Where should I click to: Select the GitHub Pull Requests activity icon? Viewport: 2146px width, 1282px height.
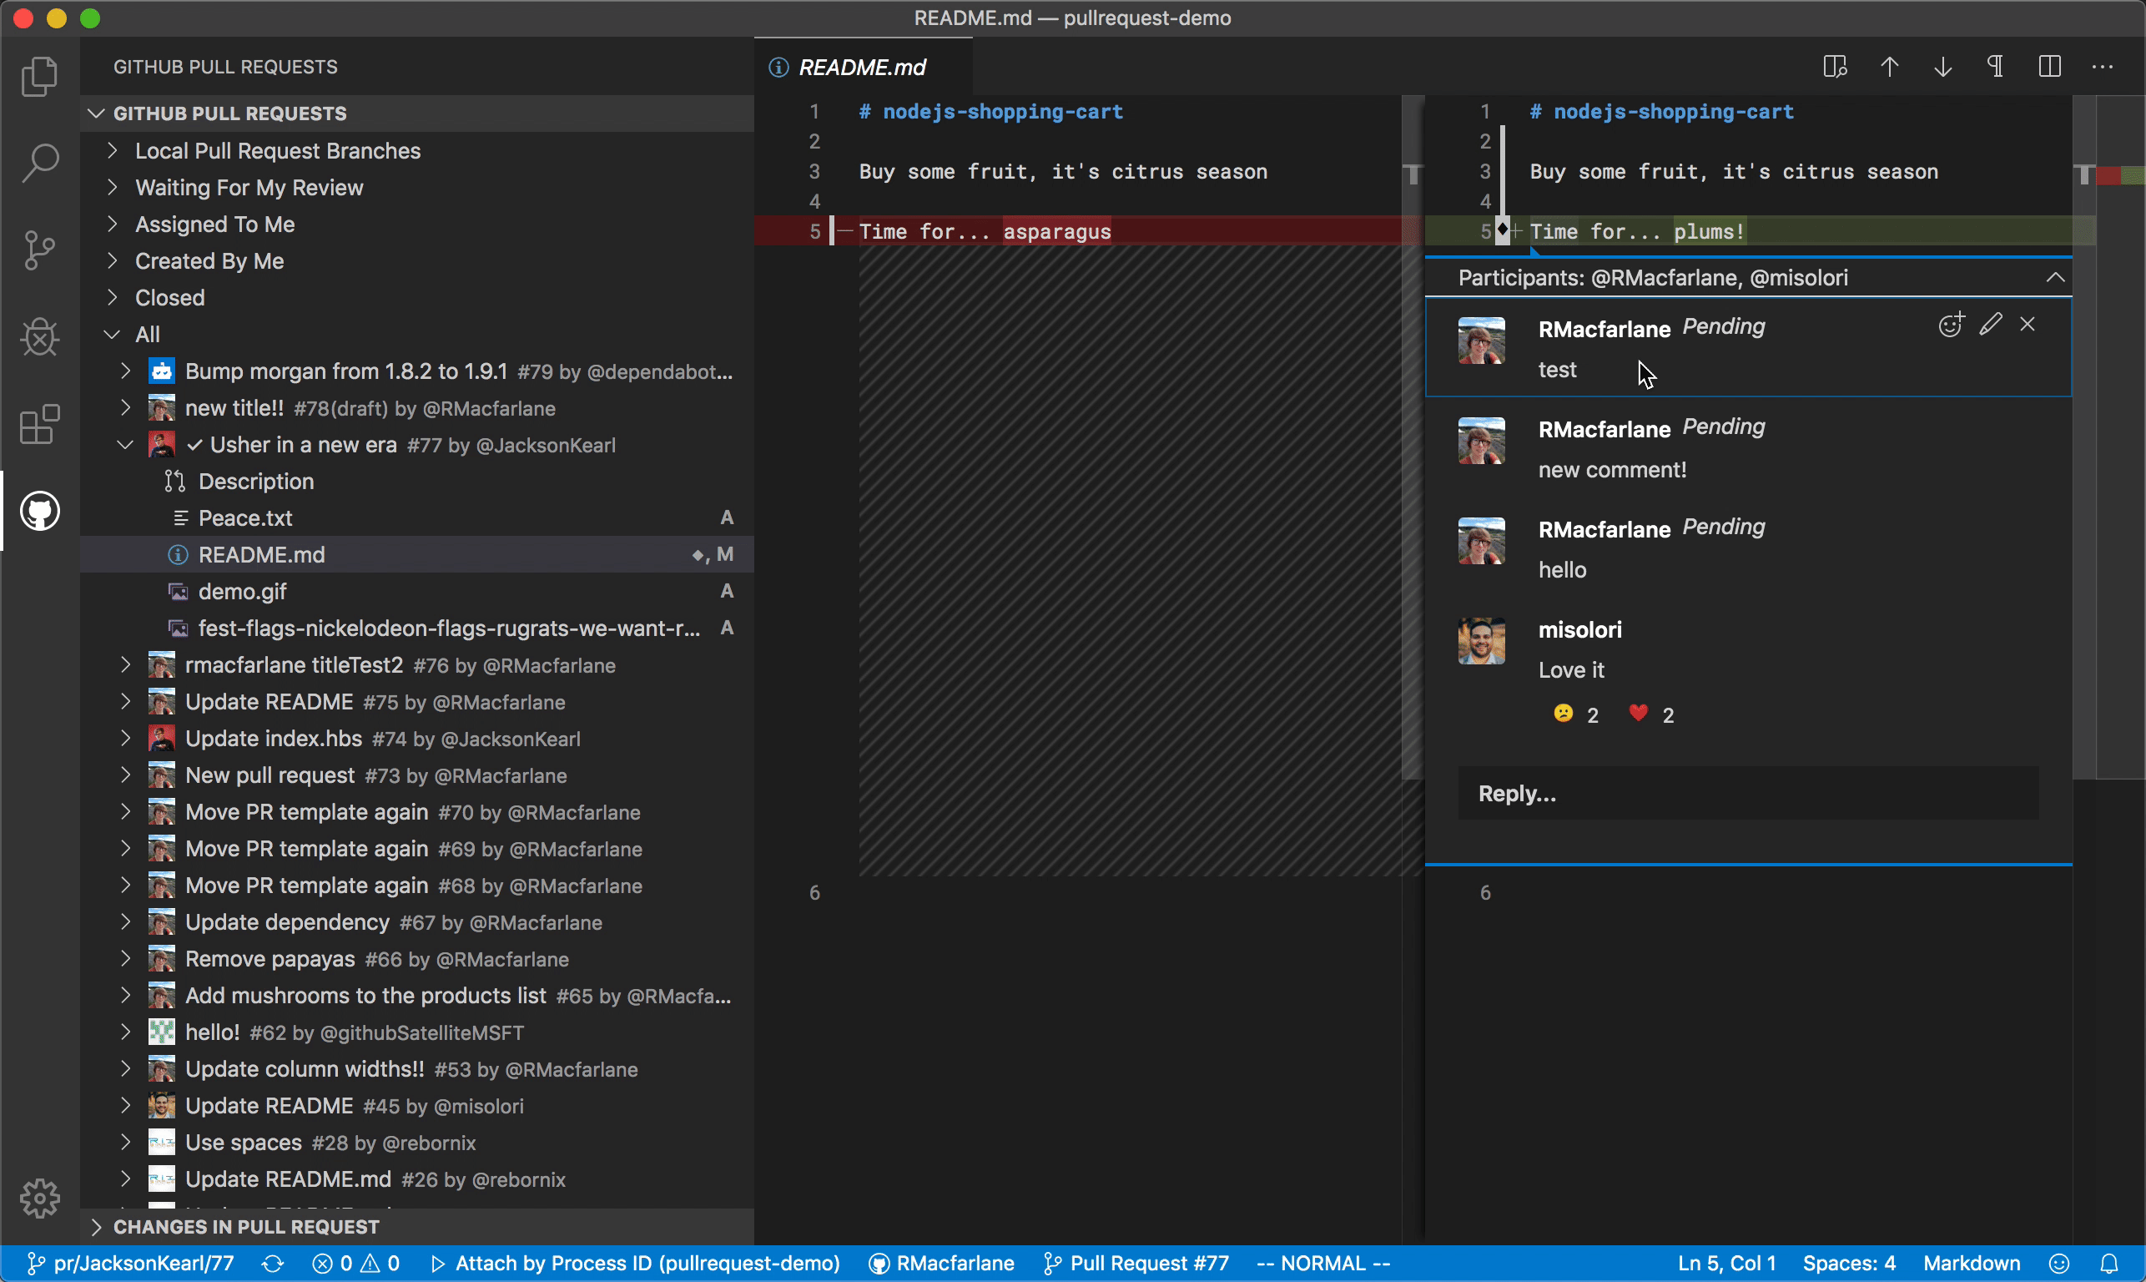coord(40,511)
